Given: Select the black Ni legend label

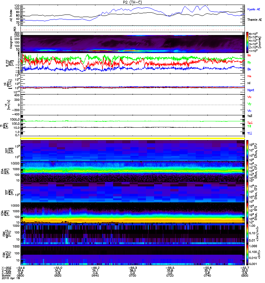Looking at the screenshot, I should (x=249, y=83).
